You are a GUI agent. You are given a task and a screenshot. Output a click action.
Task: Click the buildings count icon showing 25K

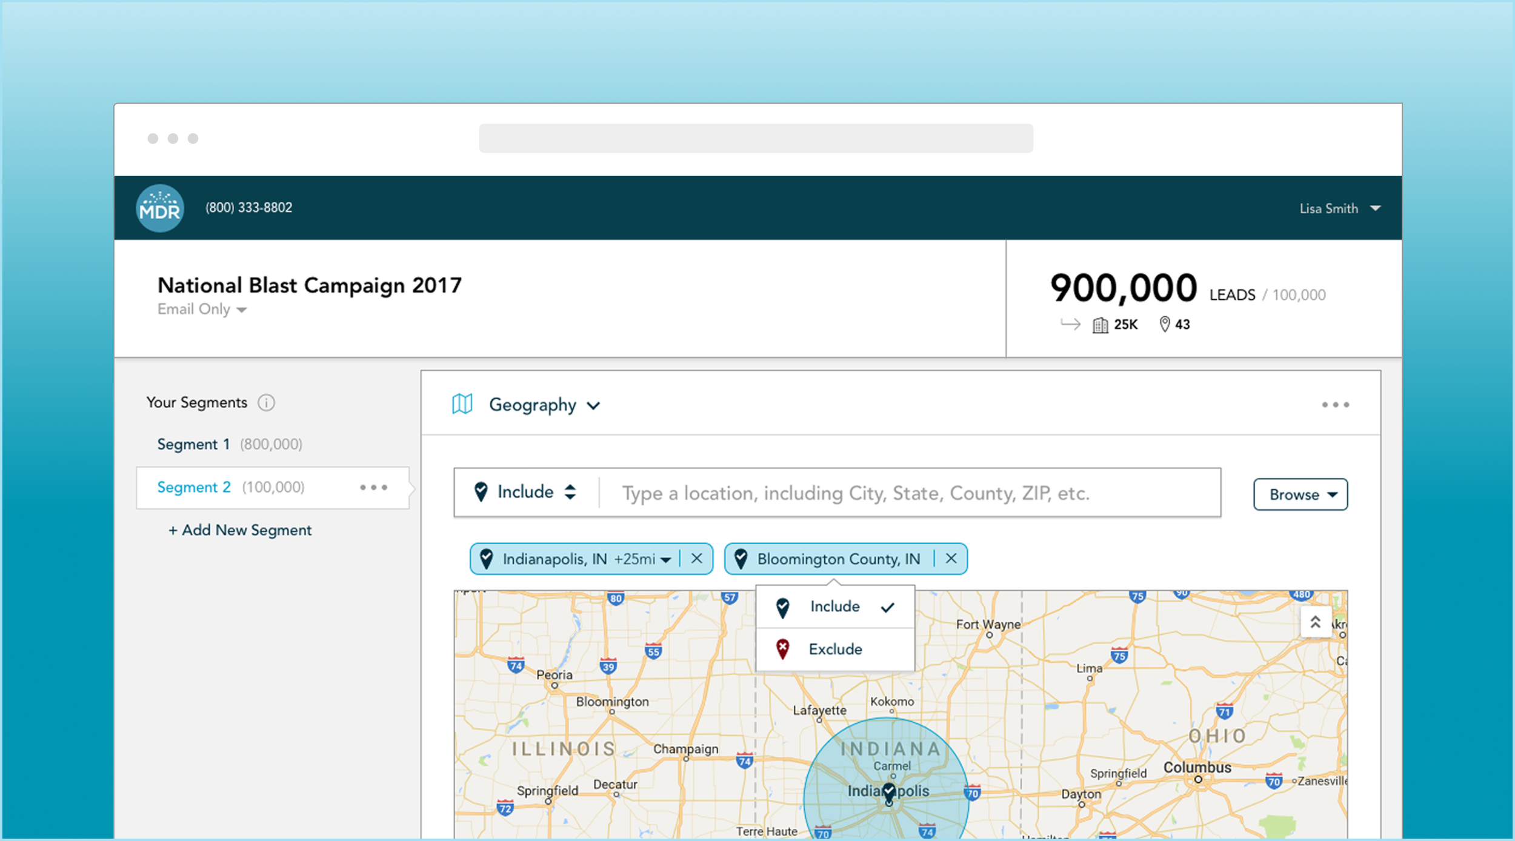click(x=1100, y=325)
